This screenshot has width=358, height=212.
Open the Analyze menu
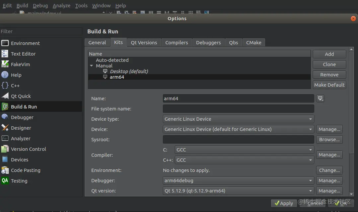(61, 6)
